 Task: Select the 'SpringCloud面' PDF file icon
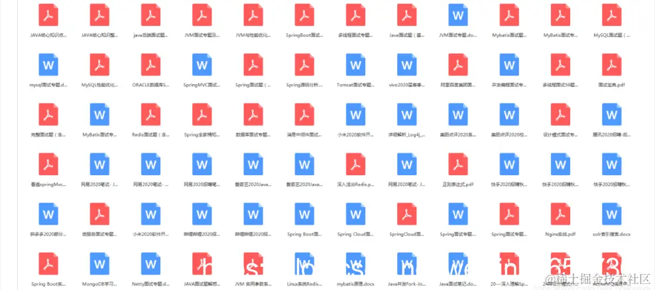[x=407, y=214]
